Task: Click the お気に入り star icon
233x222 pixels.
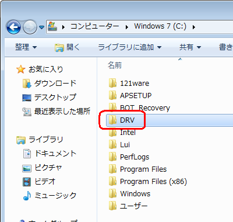Action: [x=21, y=70]
